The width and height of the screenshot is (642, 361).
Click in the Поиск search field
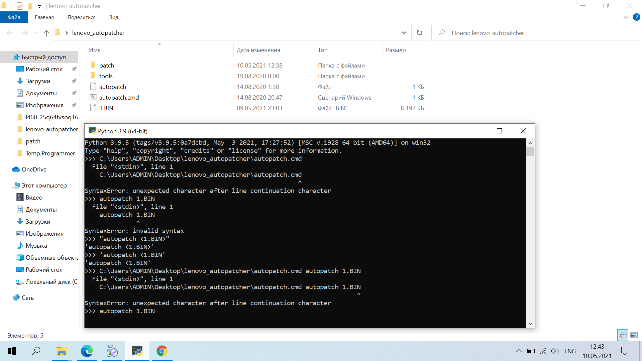[535, 33]
